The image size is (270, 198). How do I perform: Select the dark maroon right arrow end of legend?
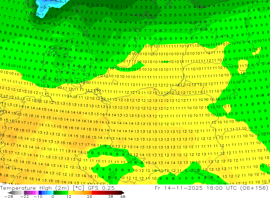[x=123, y=193]
